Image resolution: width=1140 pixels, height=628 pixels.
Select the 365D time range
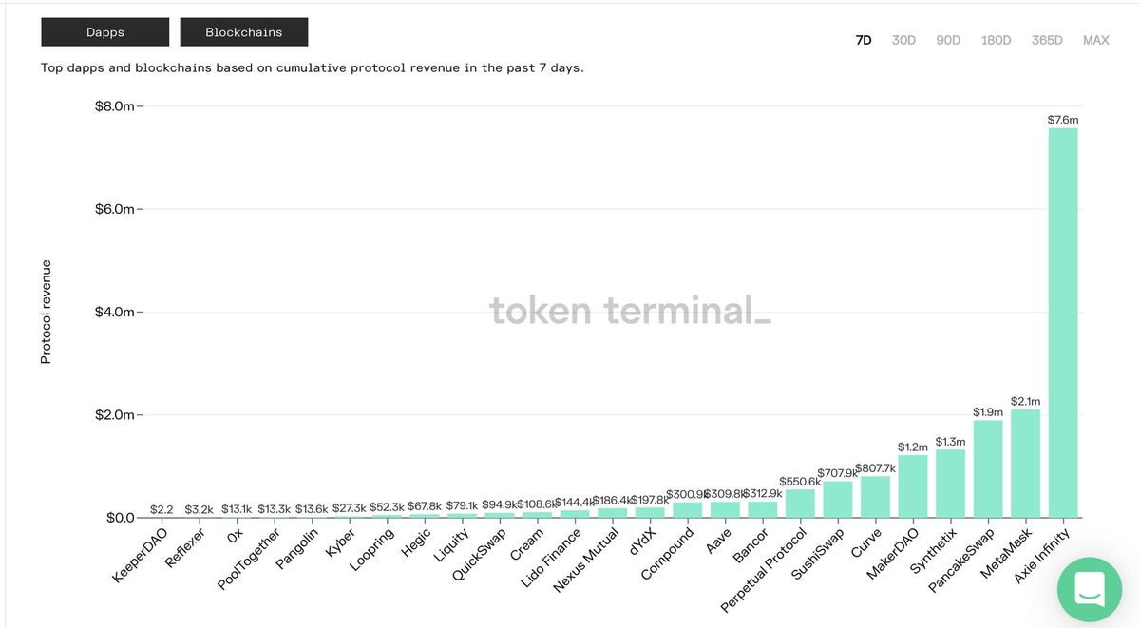(x=1047, y=40)
